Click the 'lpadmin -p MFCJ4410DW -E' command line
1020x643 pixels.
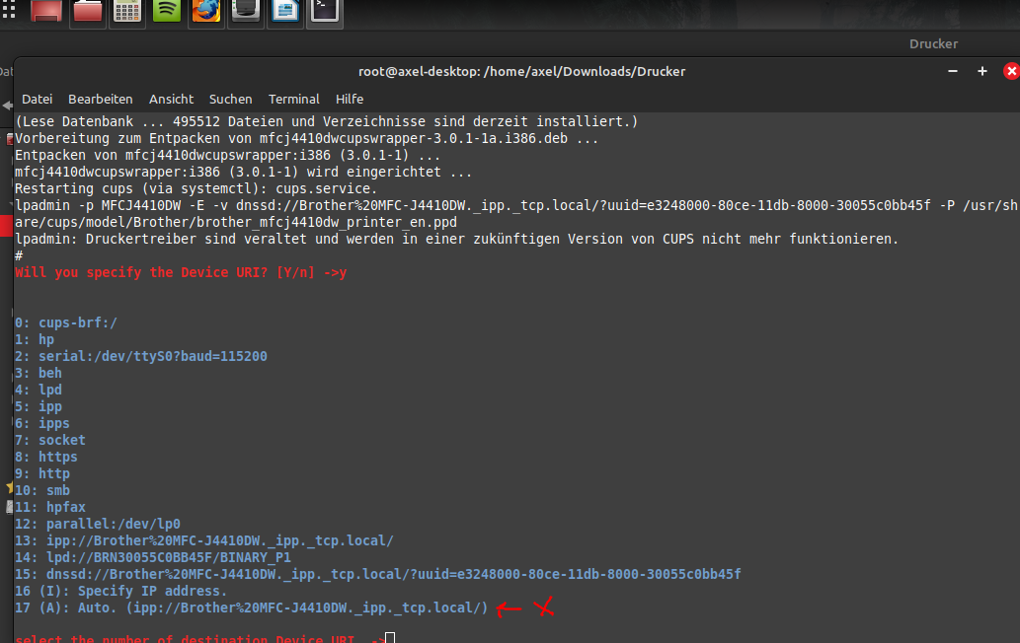click(515, 214)
